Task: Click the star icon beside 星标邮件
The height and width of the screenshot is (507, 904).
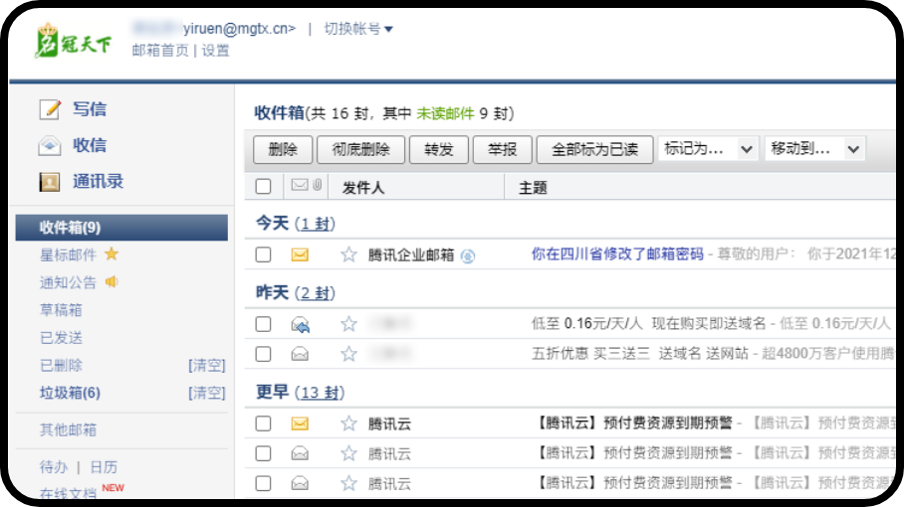Action: 112,254
